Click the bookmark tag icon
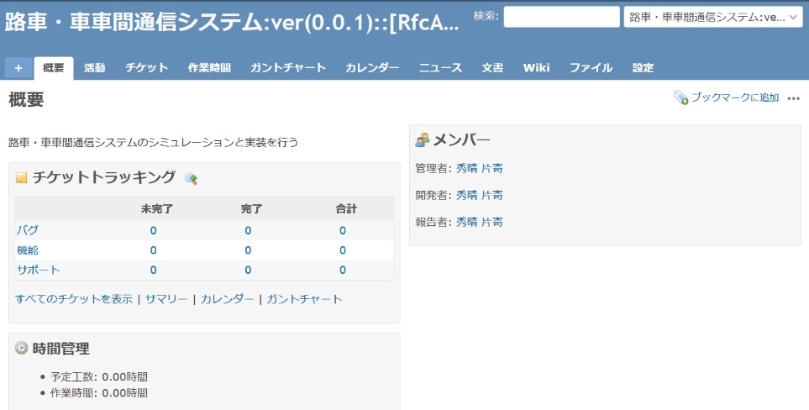 (680, 97)
